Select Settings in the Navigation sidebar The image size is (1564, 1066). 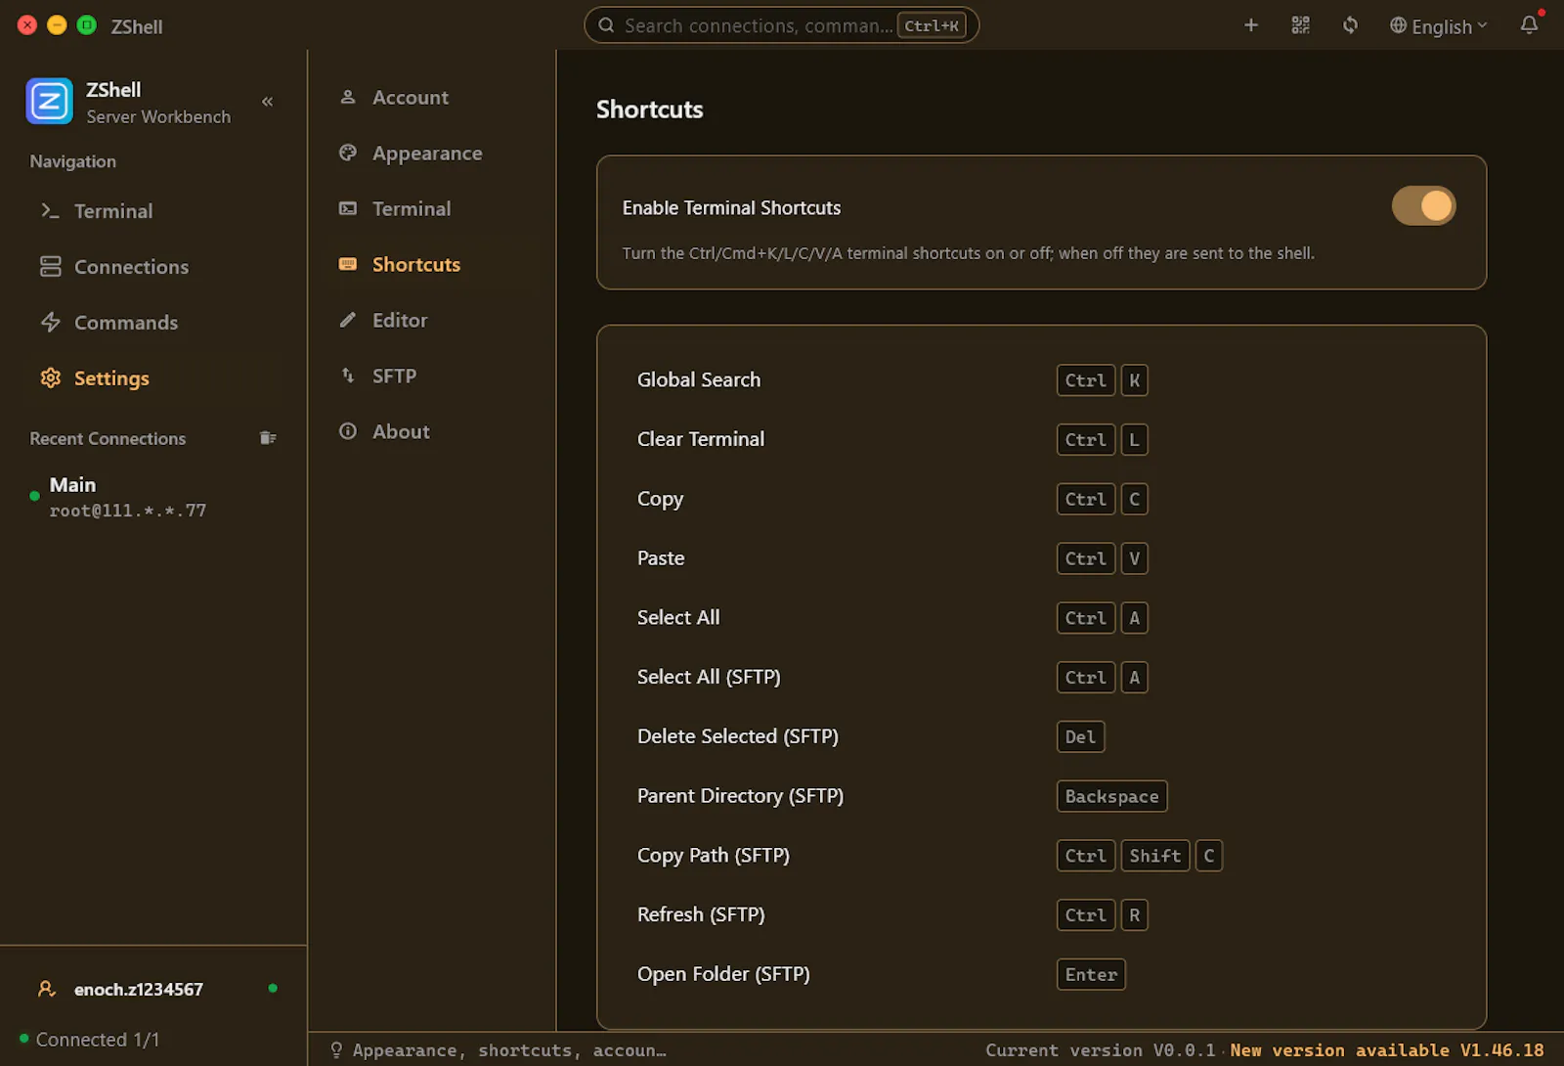pyautogui.click(x=153, y=378)
